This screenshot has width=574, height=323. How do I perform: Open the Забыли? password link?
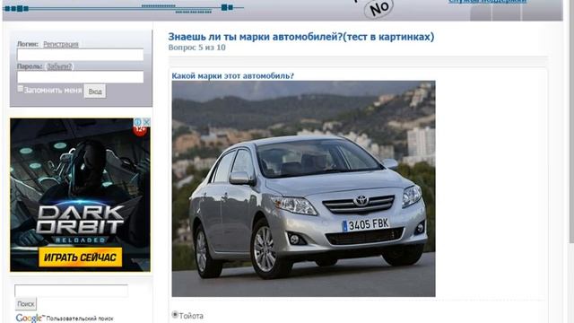60,66
